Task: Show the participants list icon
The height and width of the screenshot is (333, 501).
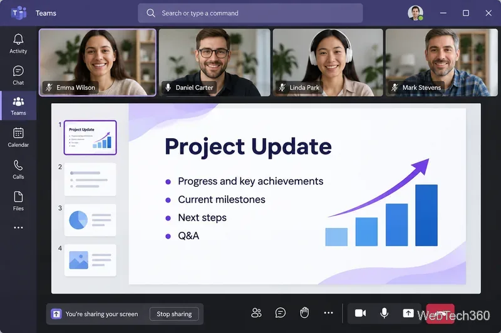Action: 256,313
